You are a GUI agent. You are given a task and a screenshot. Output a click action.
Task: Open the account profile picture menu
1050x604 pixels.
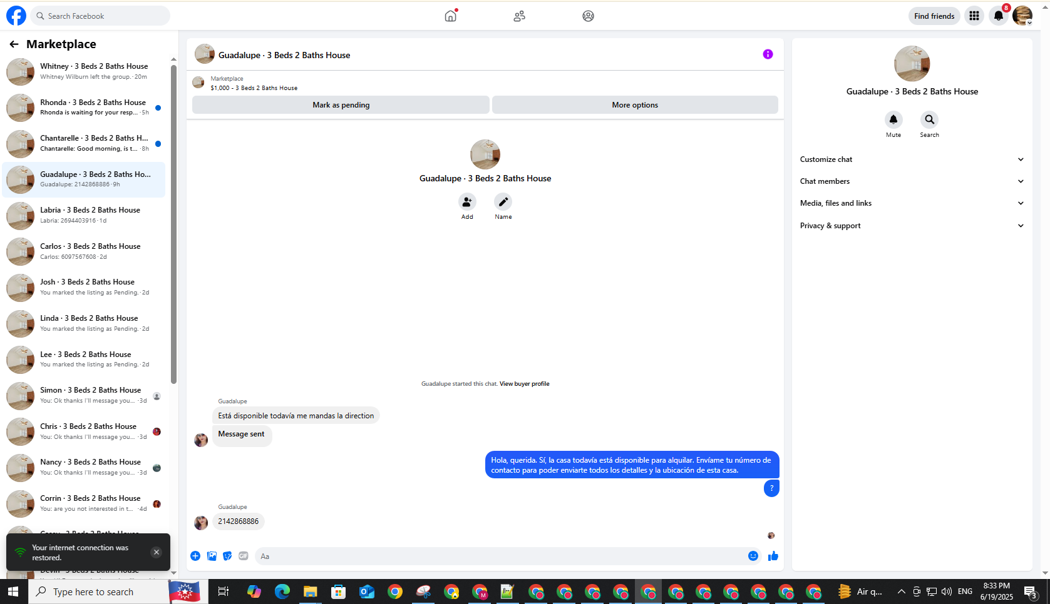[1022, 16]
